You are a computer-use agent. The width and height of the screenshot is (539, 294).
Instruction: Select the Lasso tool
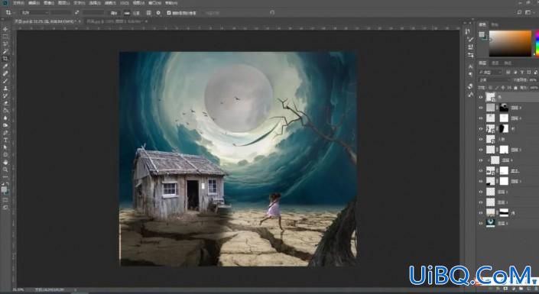point(5,44)
